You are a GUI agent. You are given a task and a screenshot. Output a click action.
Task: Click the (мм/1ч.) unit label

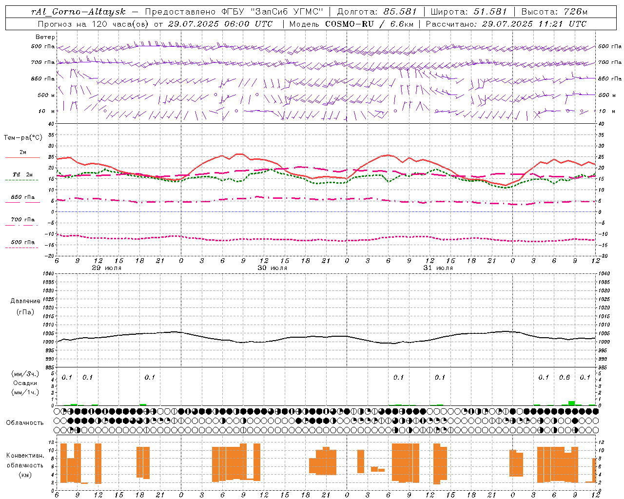(x=25, y=392)
